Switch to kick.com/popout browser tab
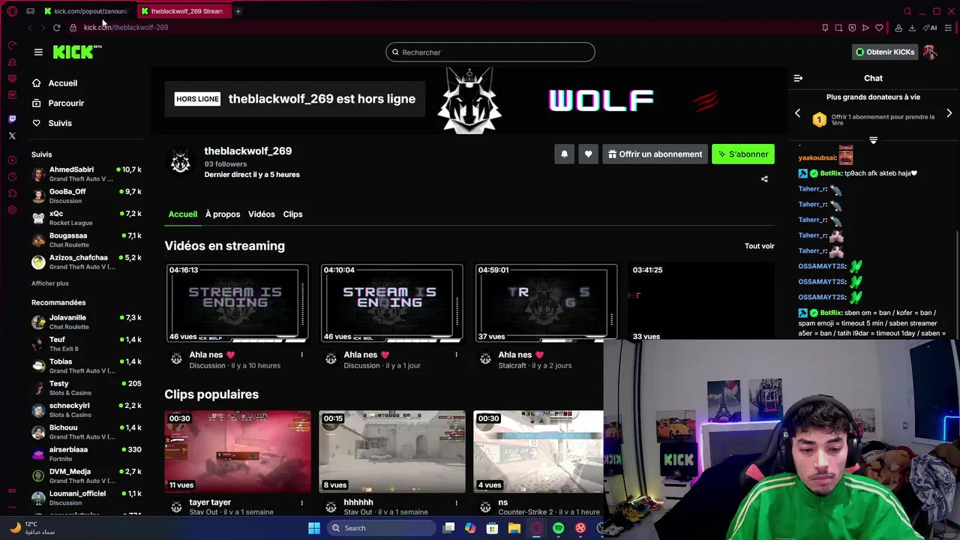 click(85, 11)
